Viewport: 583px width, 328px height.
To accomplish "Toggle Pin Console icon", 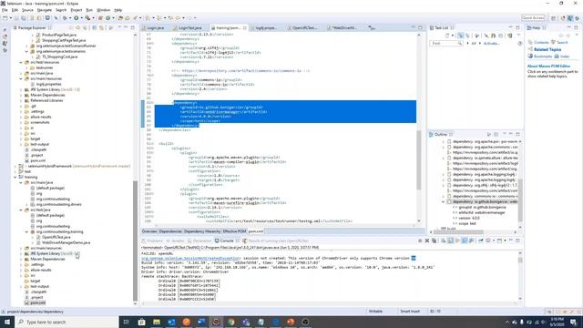I will pos(481,241).
